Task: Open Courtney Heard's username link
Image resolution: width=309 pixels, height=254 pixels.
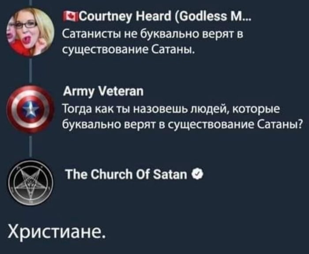Action: tap(157, 17)
